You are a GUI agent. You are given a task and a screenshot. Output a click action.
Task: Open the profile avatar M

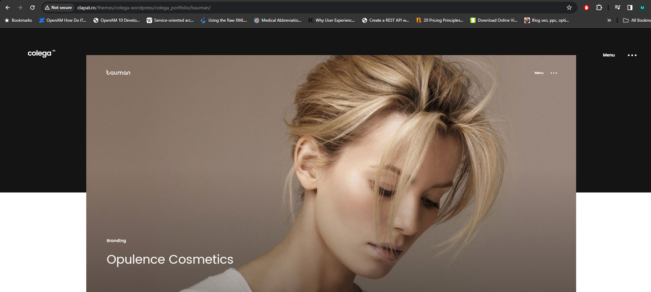(x=642, y=8)
